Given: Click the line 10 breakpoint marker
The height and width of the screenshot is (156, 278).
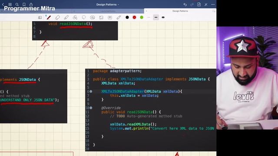Looking at the screenshot, I should [91, 108].
